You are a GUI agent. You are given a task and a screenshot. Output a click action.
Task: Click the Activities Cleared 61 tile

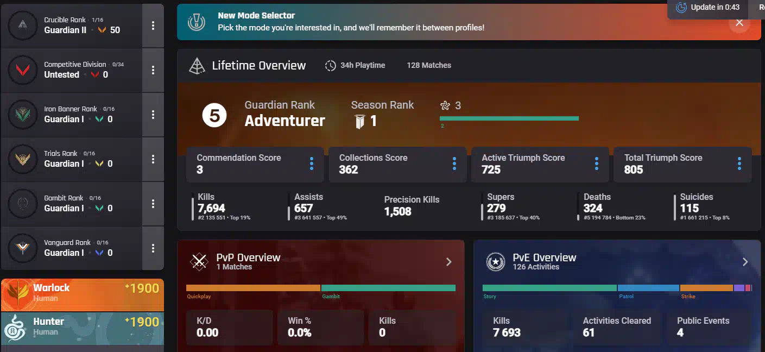617,327
